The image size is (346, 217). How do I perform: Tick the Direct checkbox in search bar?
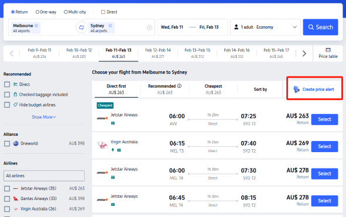[x=103, y=12]
